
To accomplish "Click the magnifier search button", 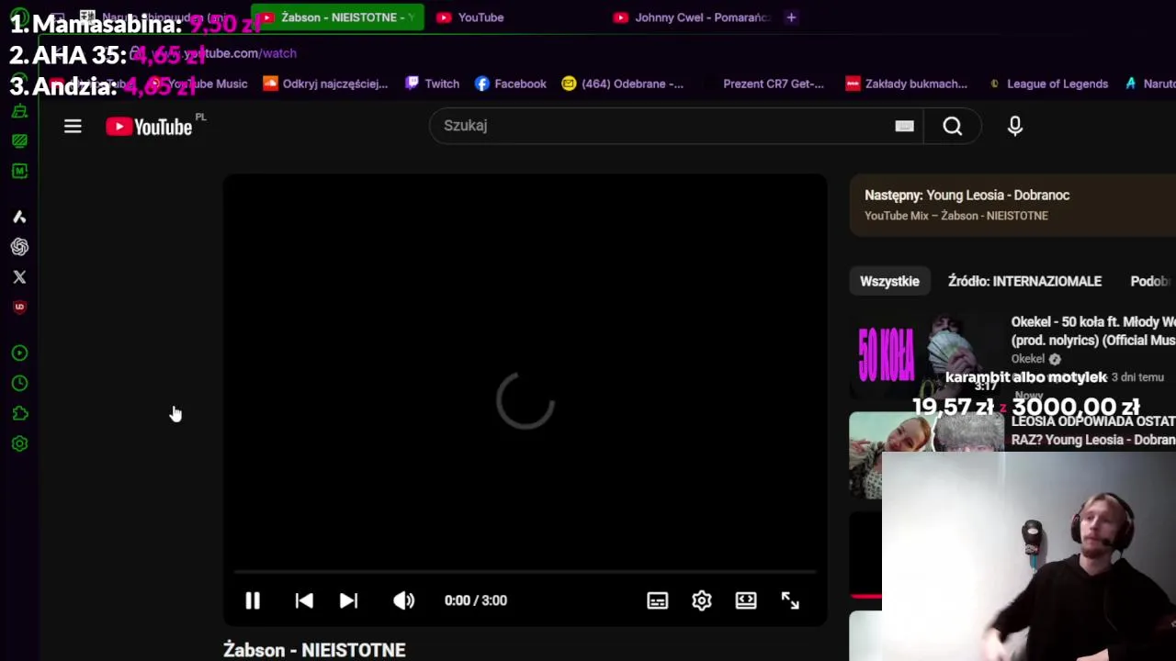I will (x=953, y=126).
